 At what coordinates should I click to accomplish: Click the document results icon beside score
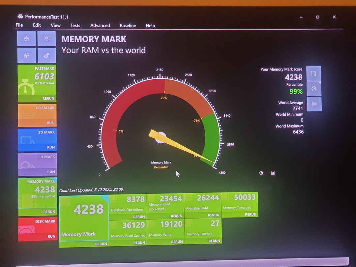(x=313, y=74)
